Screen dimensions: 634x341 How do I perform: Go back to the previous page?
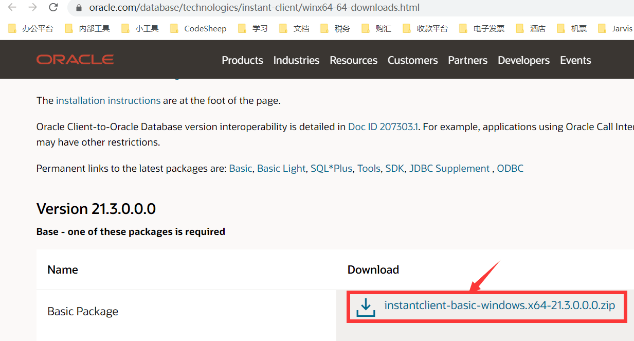pyautogui.click(x=12, y=8)
